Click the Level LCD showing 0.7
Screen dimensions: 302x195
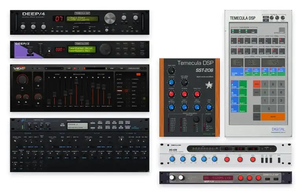tap(252, 63)
